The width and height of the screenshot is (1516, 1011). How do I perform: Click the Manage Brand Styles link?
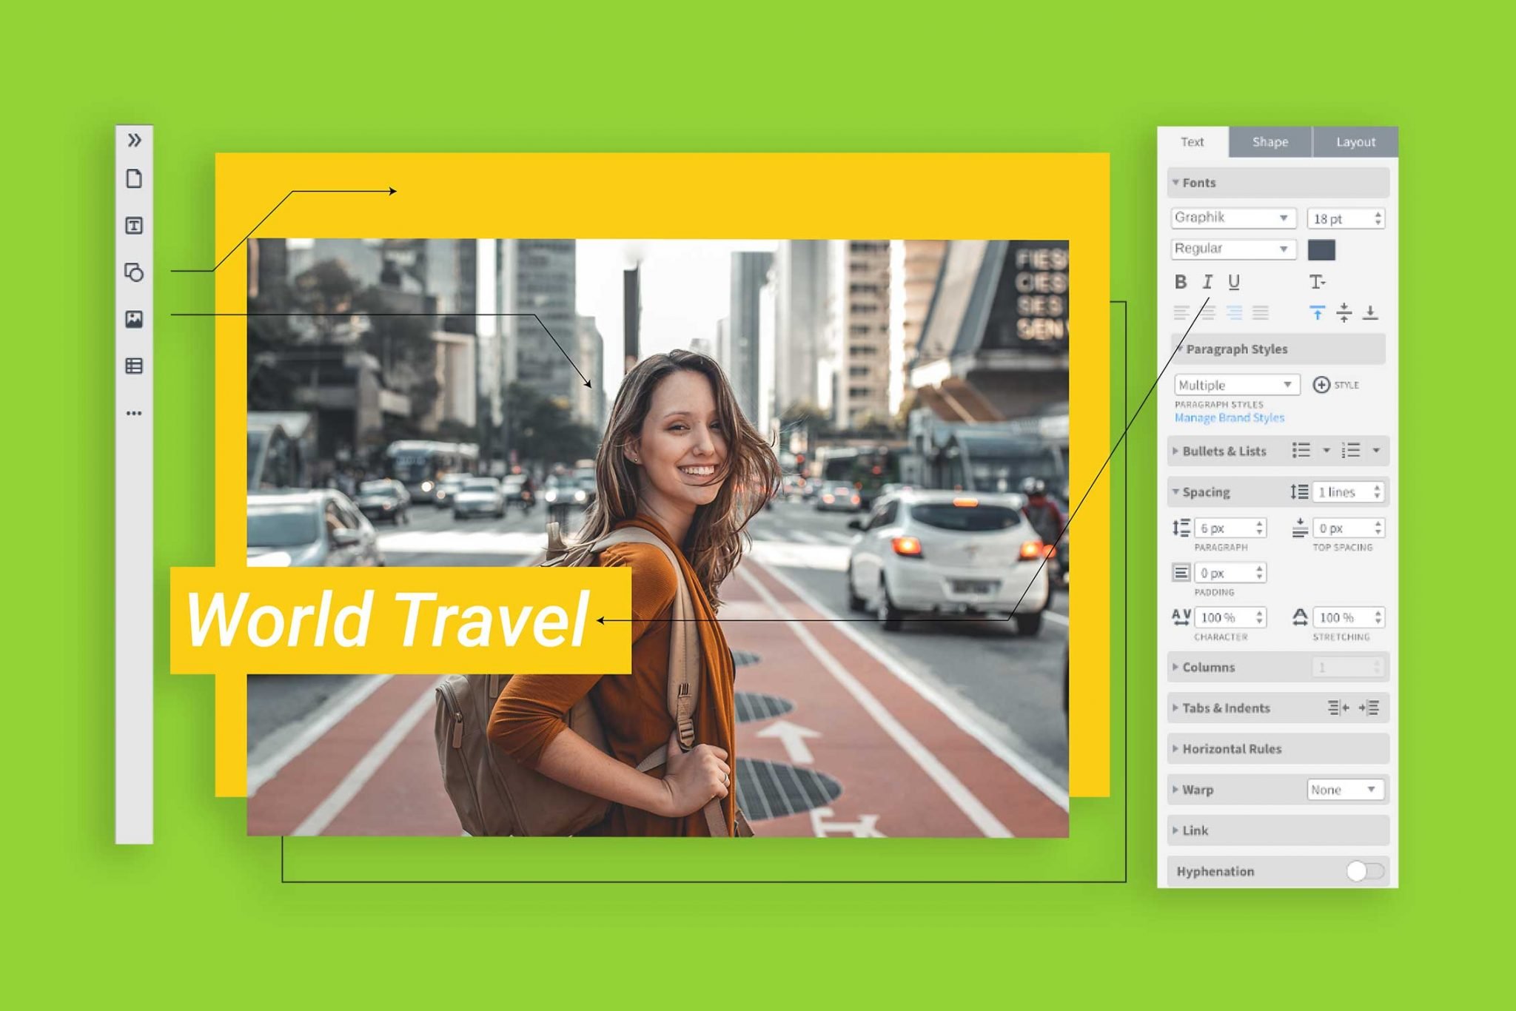[x=1229, y=417]
